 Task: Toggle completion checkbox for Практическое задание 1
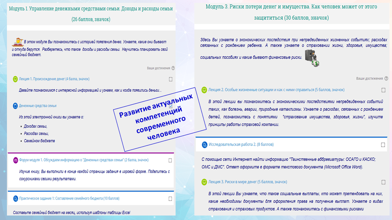point(170,199)
